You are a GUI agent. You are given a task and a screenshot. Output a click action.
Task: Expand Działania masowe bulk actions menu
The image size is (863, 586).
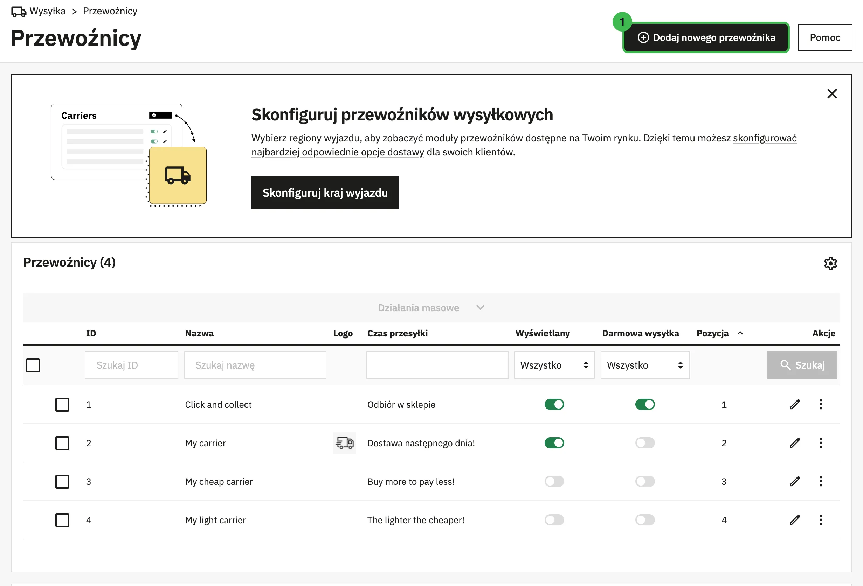tap(431, 308)
